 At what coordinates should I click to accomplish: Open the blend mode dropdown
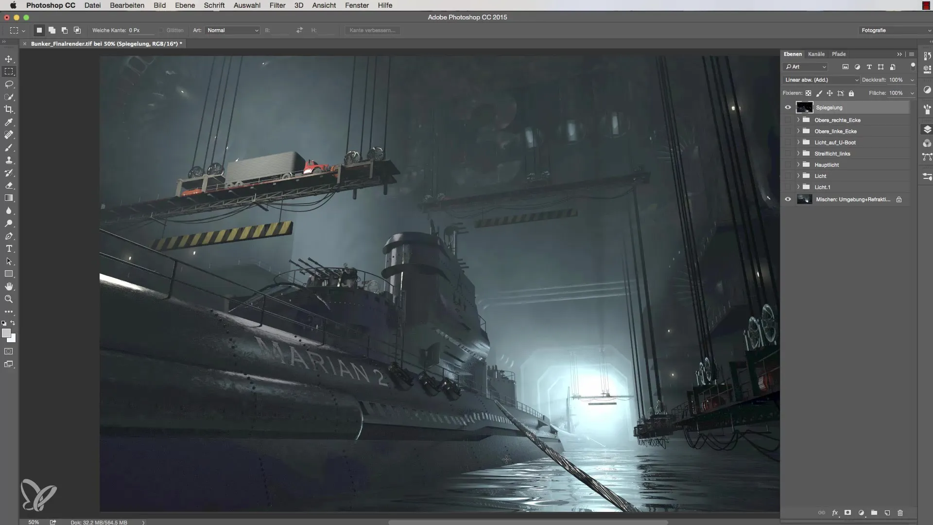pos(821,80)
